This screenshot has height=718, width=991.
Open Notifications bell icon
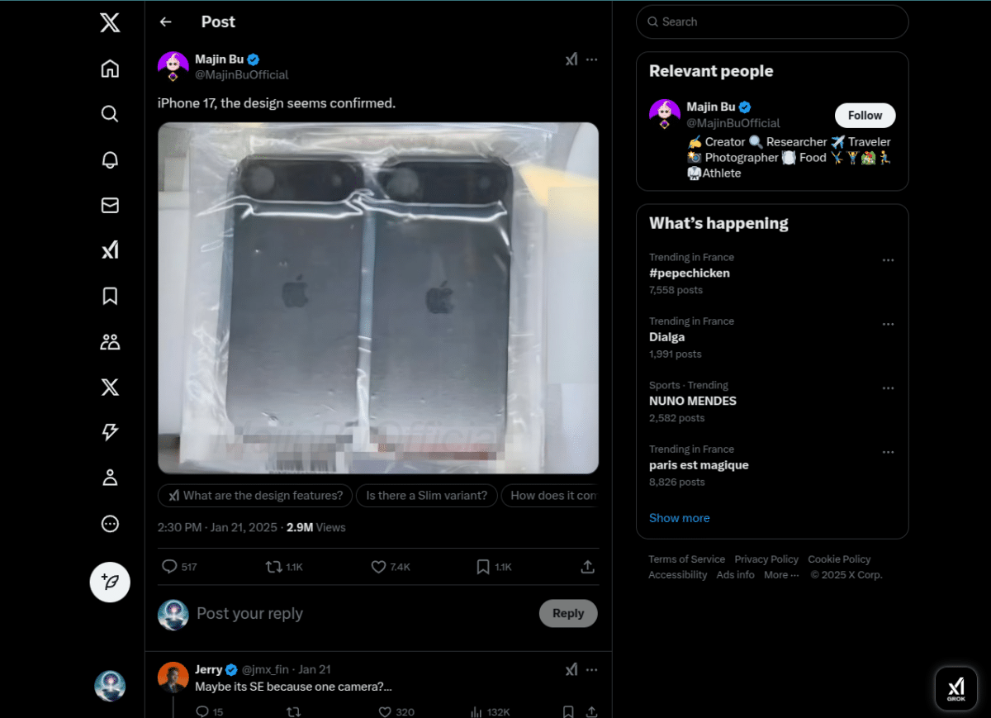(x=110, y=159)
